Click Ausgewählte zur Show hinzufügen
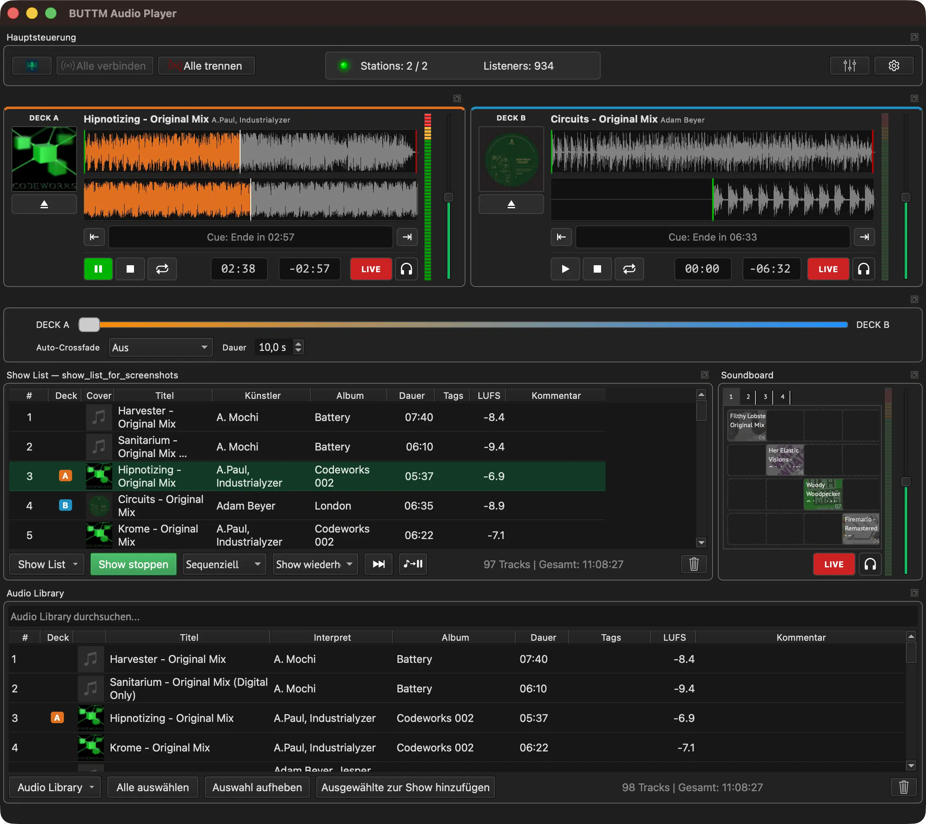The width and height of the screenshot is (926, 824). coord(406,787)
